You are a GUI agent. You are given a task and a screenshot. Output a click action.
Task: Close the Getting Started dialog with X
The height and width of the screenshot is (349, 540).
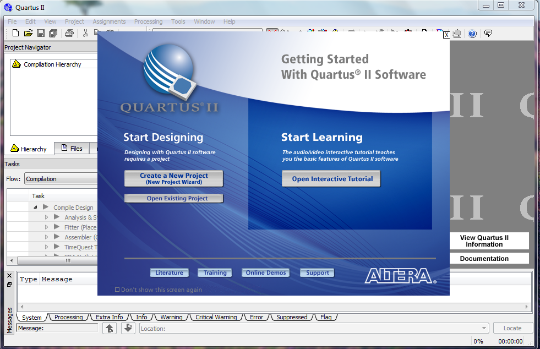point(446,35)
